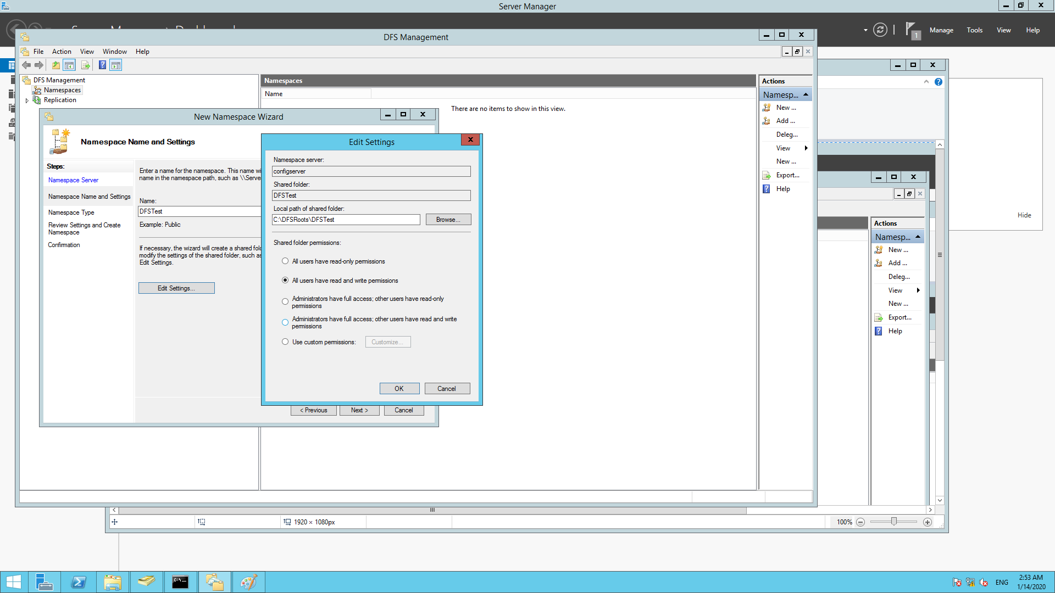Click the Show/Hide Console Tree toolbar icon
1055x593 pixels.
tap(69, 65)
